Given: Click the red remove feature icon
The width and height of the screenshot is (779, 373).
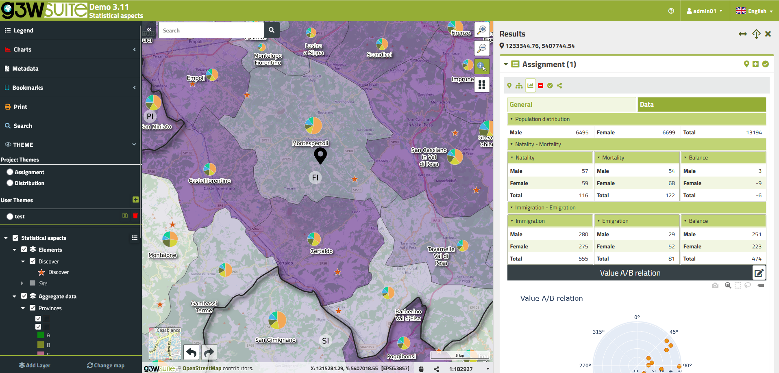Looking at the screenshot, I should 540,86.
